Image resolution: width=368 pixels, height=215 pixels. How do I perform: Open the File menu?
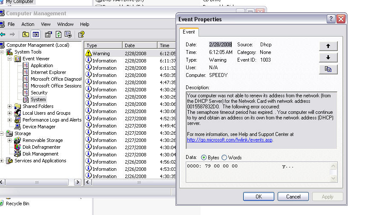[11, 24]
